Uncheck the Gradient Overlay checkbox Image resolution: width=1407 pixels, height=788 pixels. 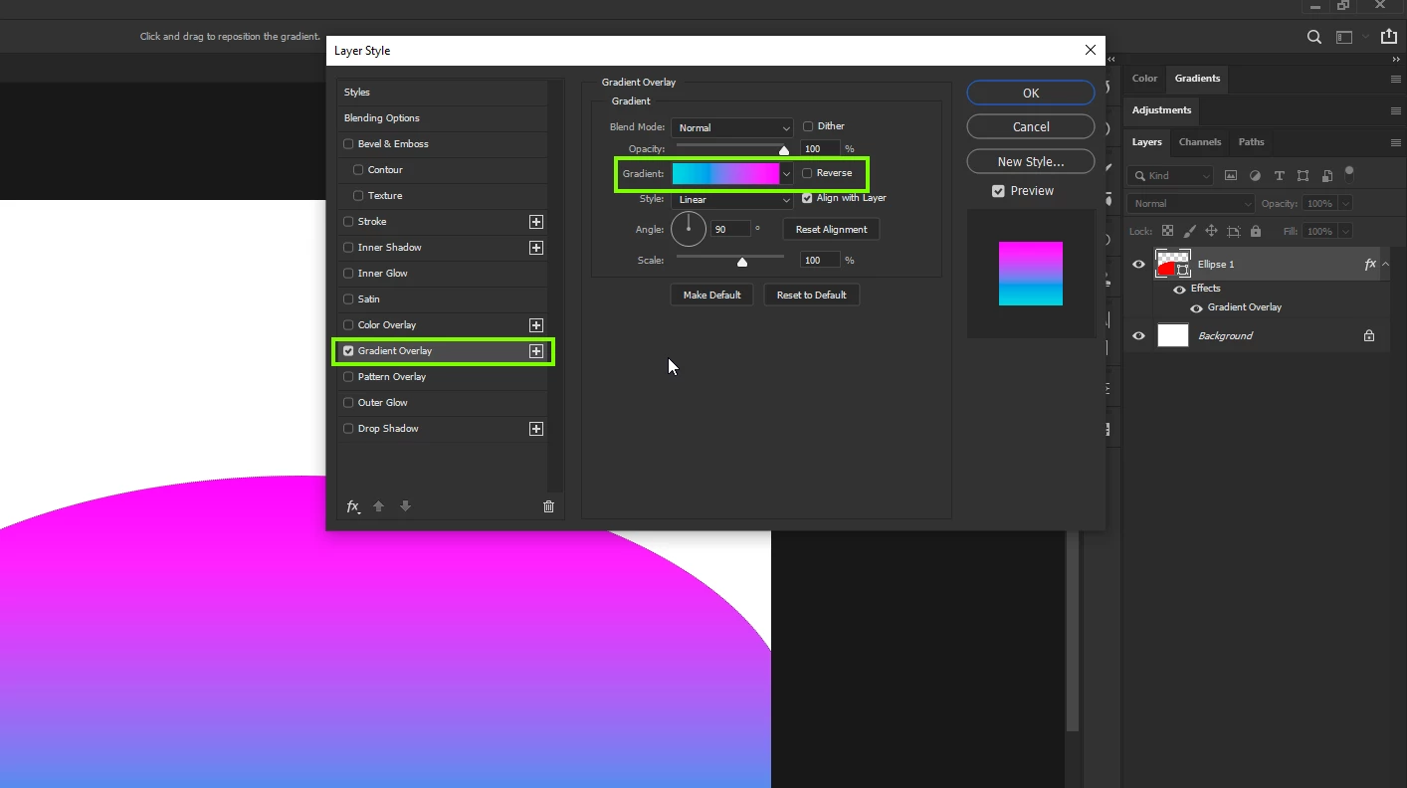[348, 351]
